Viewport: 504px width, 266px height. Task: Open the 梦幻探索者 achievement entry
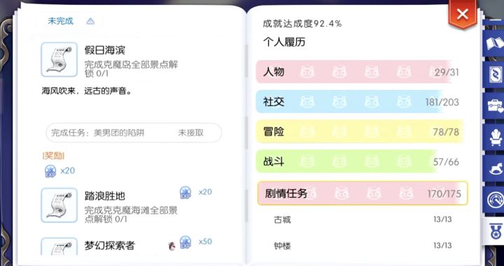click(109, 246)
